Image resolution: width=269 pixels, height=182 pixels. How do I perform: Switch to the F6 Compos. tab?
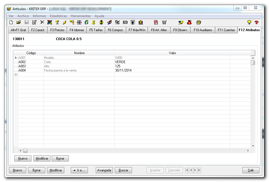(x=116, y=30)
